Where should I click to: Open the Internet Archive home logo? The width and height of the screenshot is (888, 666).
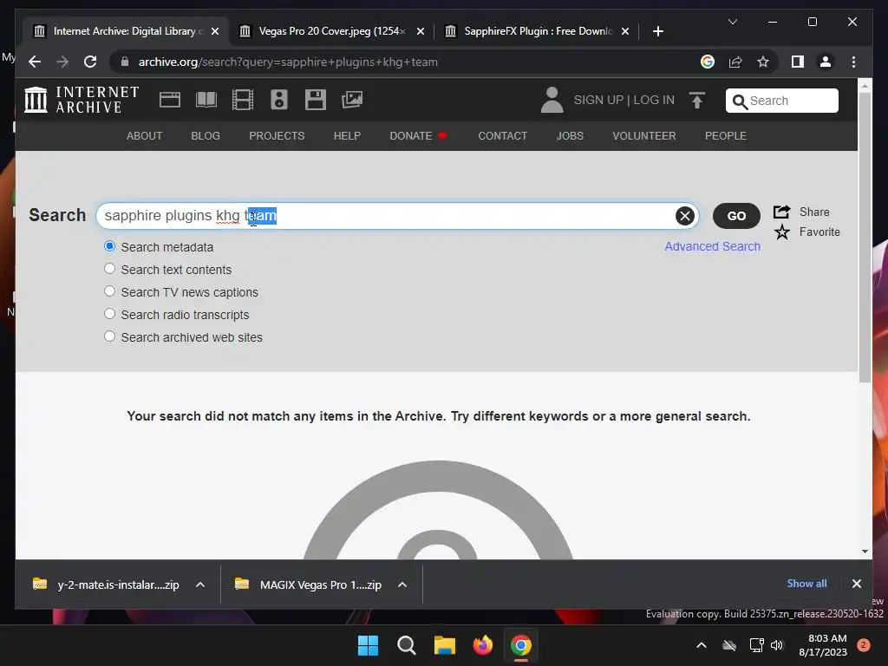tap(82, 100)
